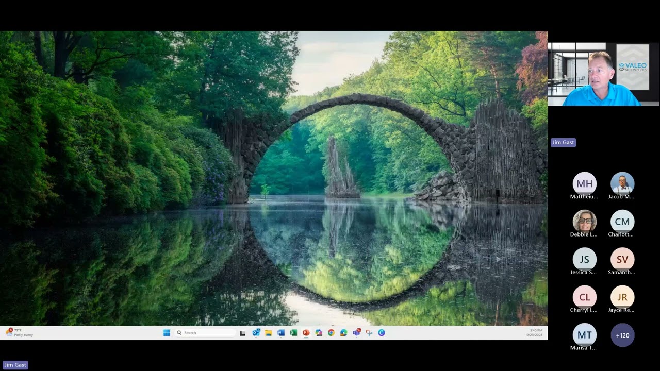
Task: Click the taskbar Search box
Action: [x=205, y=333]
